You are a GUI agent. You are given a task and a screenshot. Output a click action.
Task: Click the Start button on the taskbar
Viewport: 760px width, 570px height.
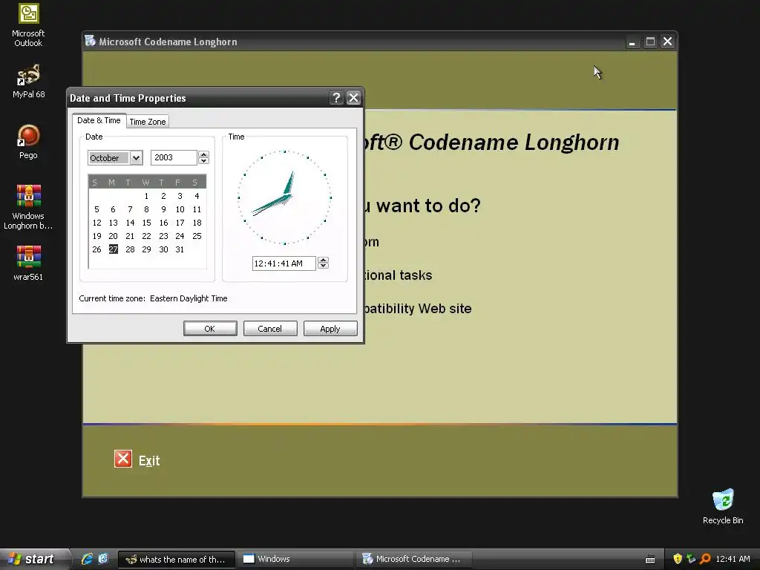33,559
